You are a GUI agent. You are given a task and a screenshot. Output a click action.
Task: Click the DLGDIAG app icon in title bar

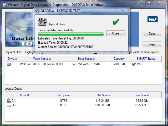4,5
